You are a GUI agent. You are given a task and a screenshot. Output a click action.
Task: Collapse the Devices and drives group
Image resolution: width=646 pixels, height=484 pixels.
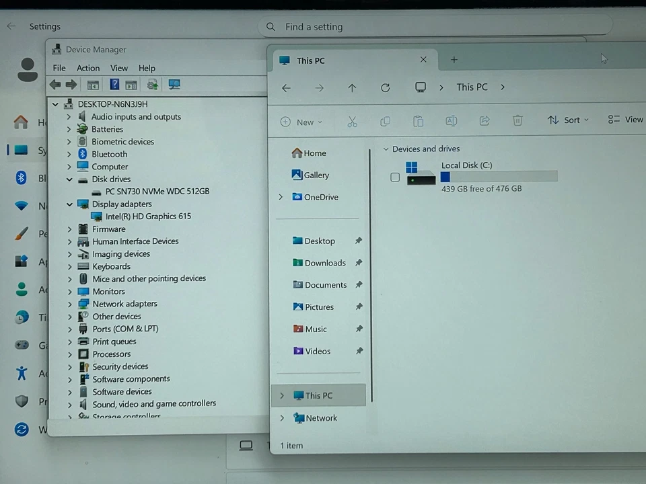pyautogui.click(x=386, y=149)
